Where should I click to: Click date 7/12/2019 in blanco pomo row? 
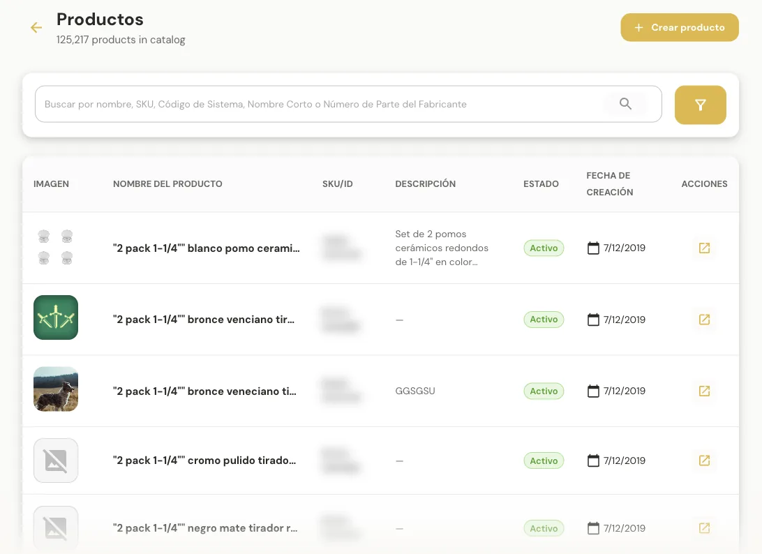point(624,248)
